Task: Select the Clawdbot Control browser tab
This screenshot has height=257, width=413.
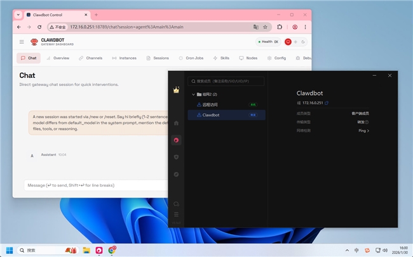Action: 57,15
